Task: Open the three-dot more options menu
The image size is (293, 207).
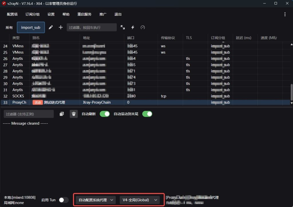Action: point(285,14)
